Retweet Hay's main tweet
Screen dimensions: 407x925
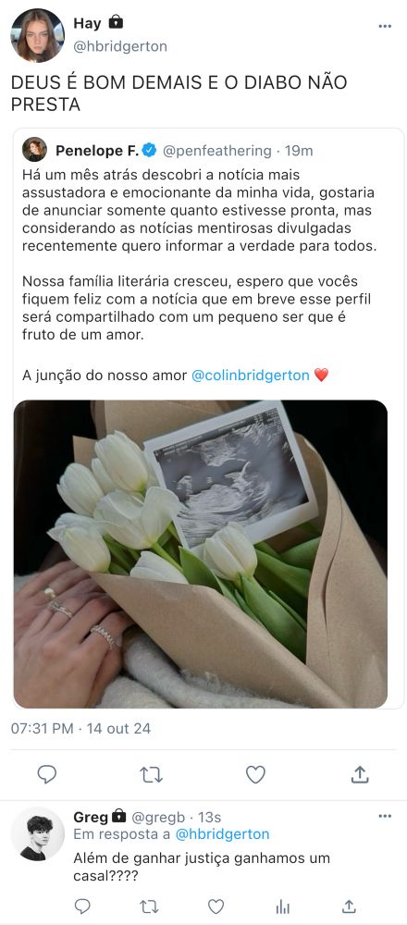pos(151,774)
